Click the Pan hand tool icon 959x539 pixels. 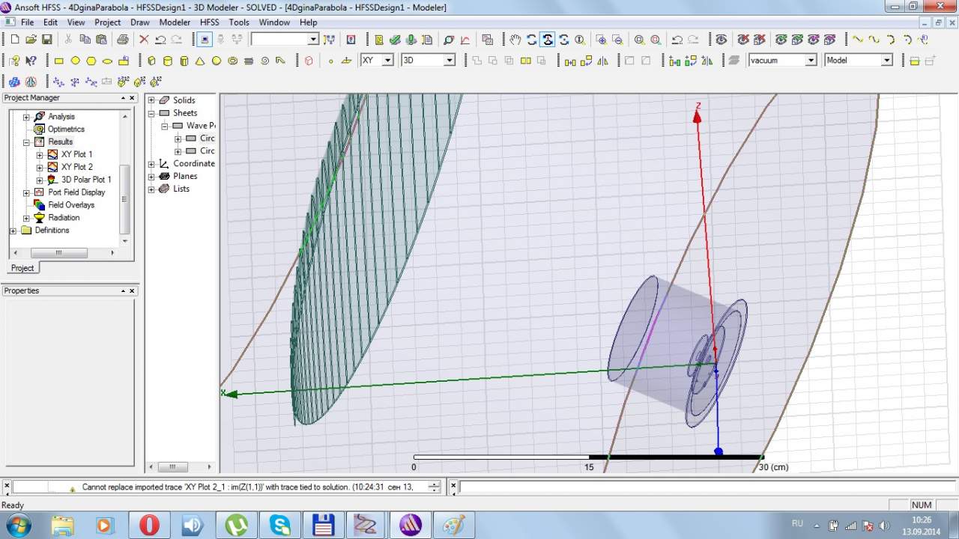point(515,40)
